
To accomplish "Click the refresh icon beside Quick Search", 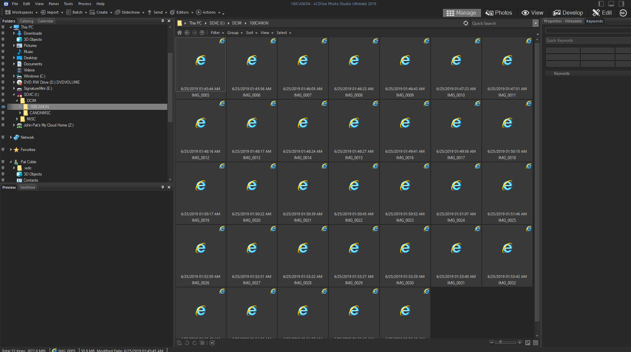I will [x=466, y=23].
